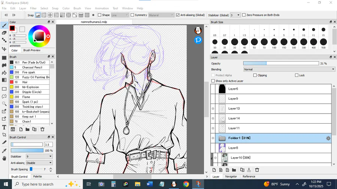Show hidden system tray icons
The width and height of the screenshot is (337, 189).
point(297,184)
